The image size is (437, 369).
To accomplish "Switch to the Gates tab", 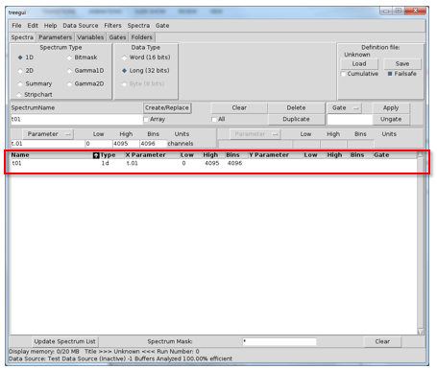I will (117, 37).
